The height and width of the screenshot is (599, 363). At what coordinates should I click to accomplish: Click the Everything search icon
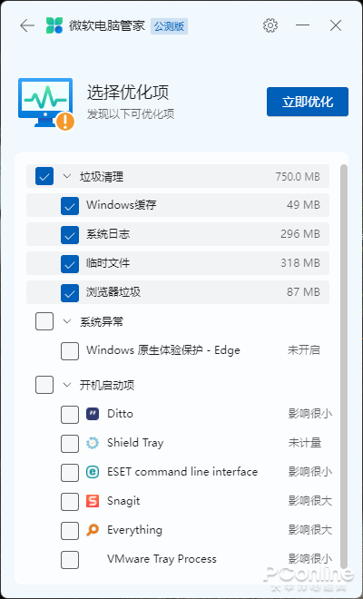tap(93, 530)
